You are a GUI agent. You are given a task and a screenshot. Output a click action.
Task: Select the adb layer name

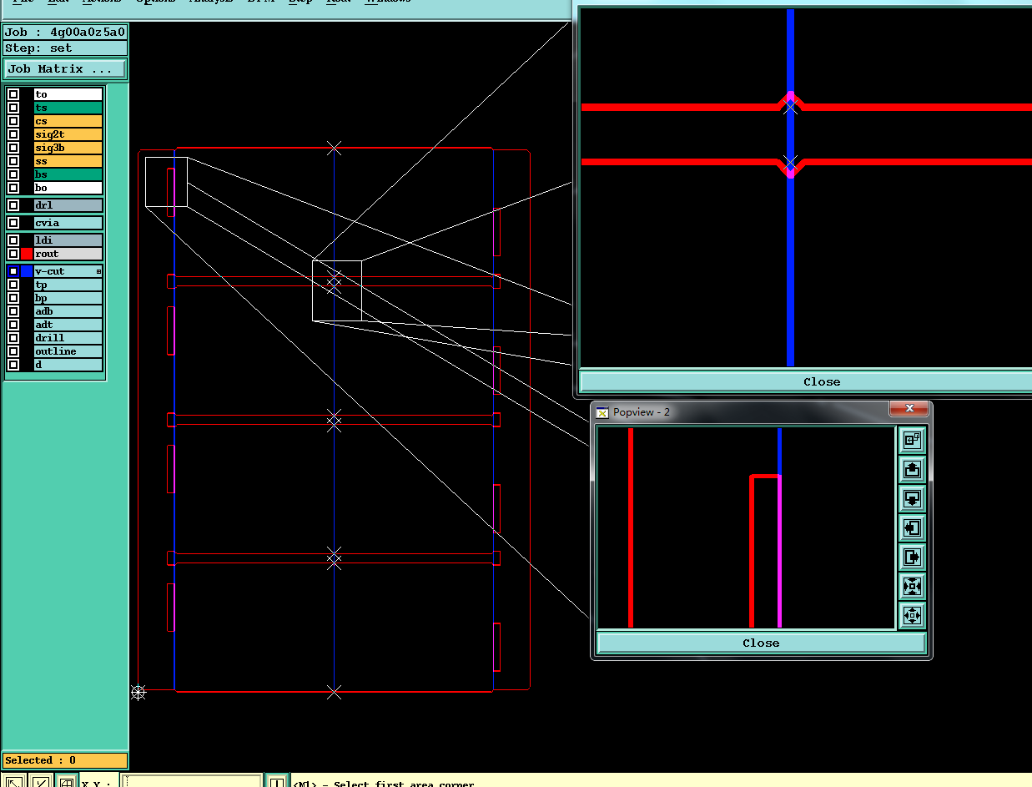[68, 311]
